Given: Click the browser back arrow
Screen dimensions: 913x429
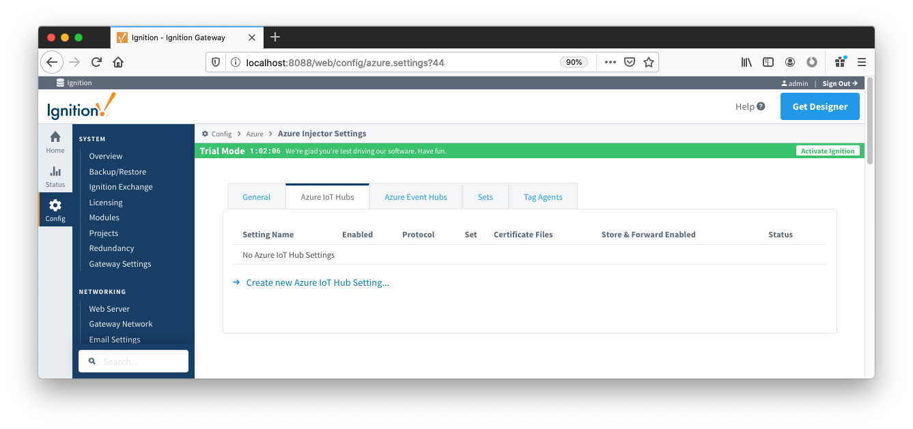Looking at the screenshot, I should (52, 62).
